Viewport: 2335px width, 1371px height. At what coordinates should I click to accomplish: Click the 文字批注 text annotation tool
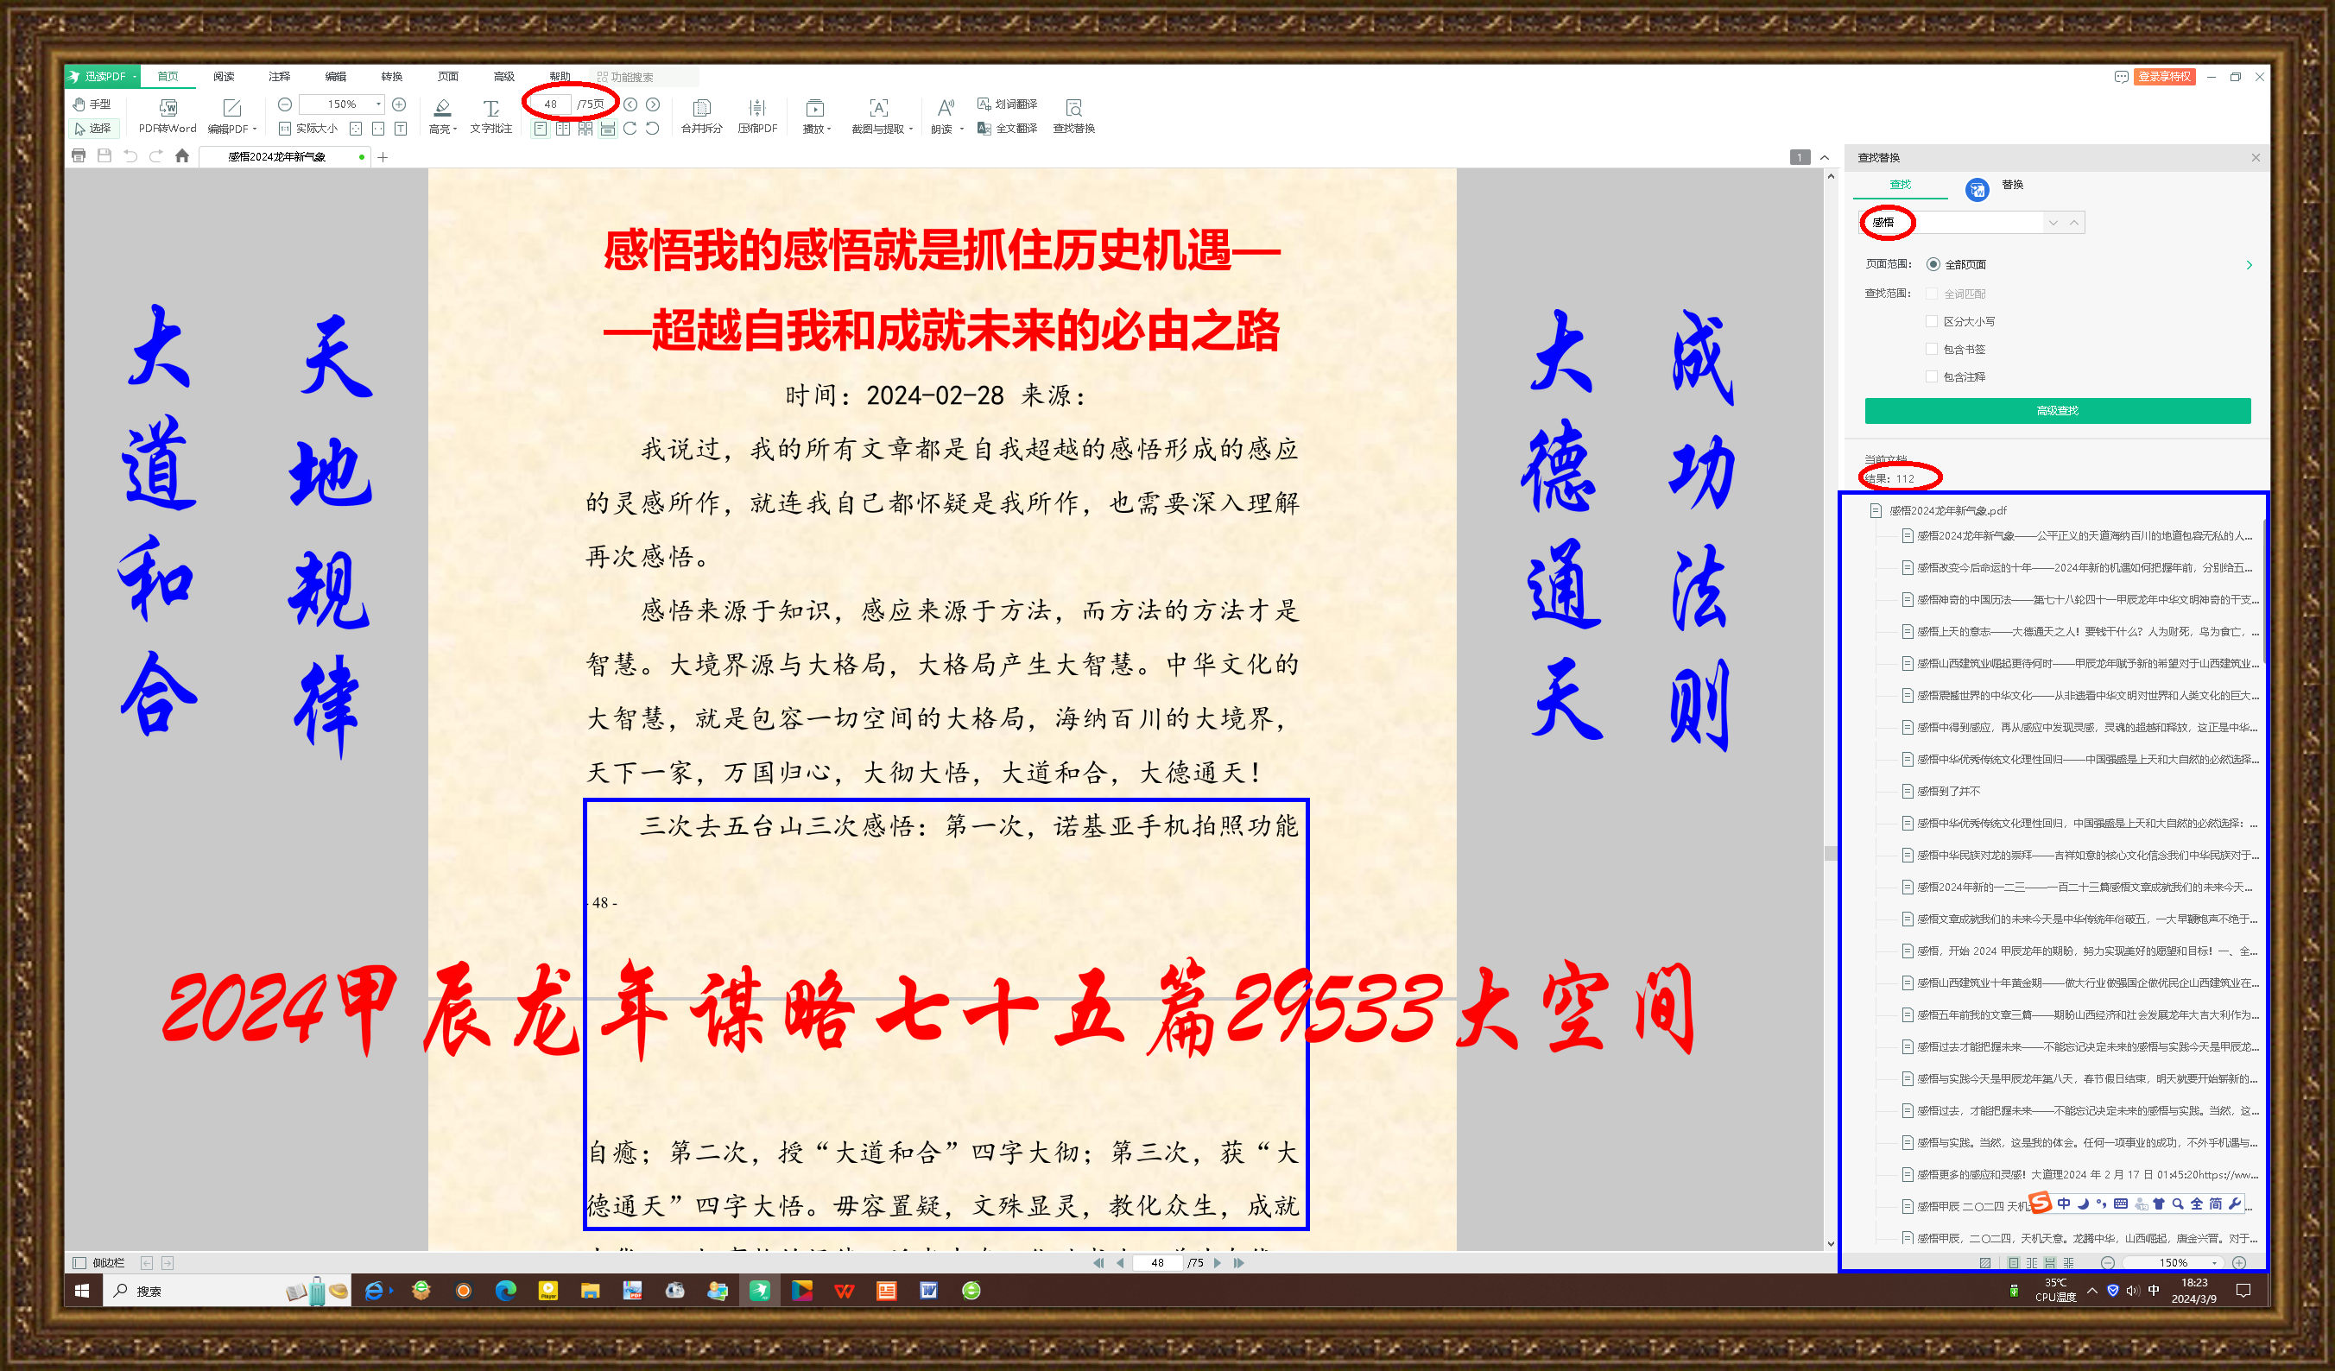click(490, 109)
